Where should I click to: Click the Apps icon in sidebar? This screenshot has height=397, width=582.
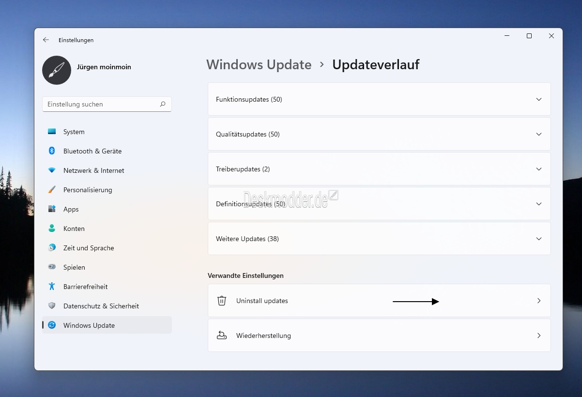[x=52, y=209]
